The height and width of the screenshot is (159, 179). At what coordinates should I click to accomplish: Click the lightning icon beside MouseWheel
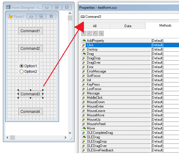click(x=84, y=124)
